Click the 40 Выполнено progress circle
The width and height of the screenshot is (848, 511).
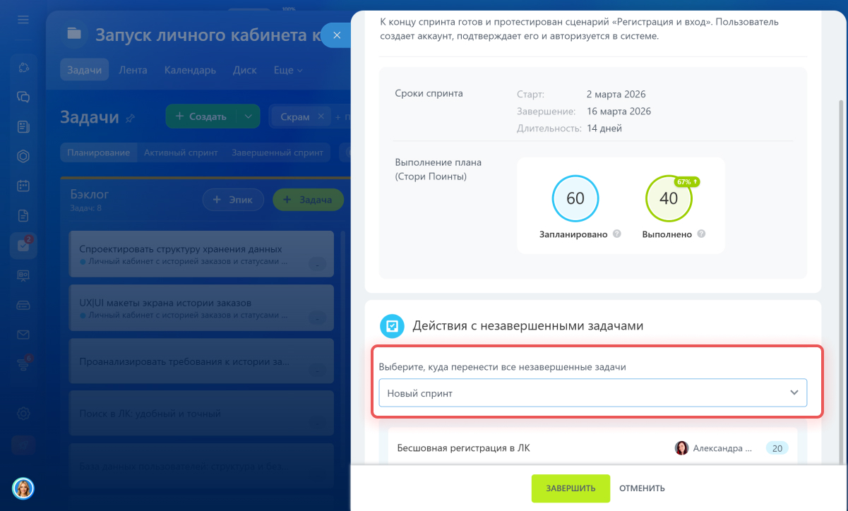[x=668, y=198]
